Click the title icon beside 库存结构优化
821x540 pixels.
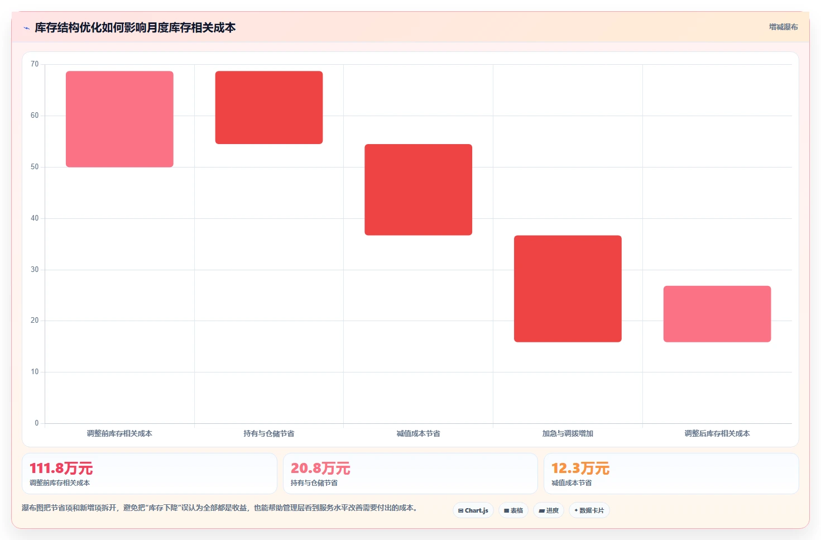[26, 28]
